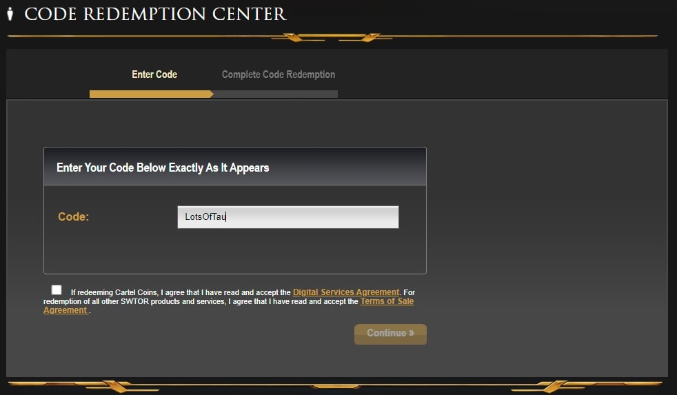677x395 pixels.
Task: Click the Continue button
Action: pyautogui.click(x=390, y=334)
